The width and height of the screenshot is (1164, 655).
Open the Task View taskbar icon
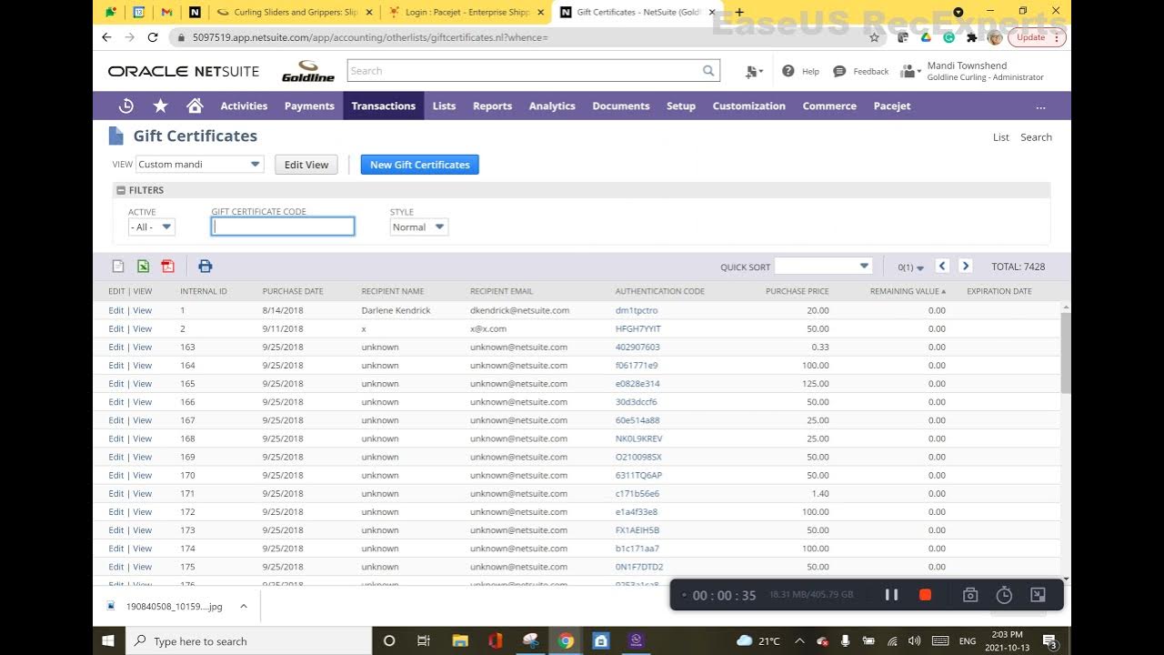pos(424,640)
